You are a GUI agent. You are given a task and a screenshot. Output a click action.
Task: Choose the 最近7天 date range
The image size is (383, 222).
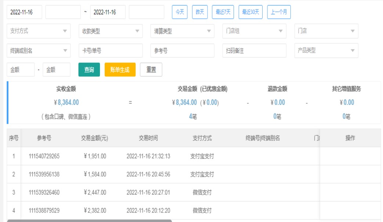pos(223,12)
